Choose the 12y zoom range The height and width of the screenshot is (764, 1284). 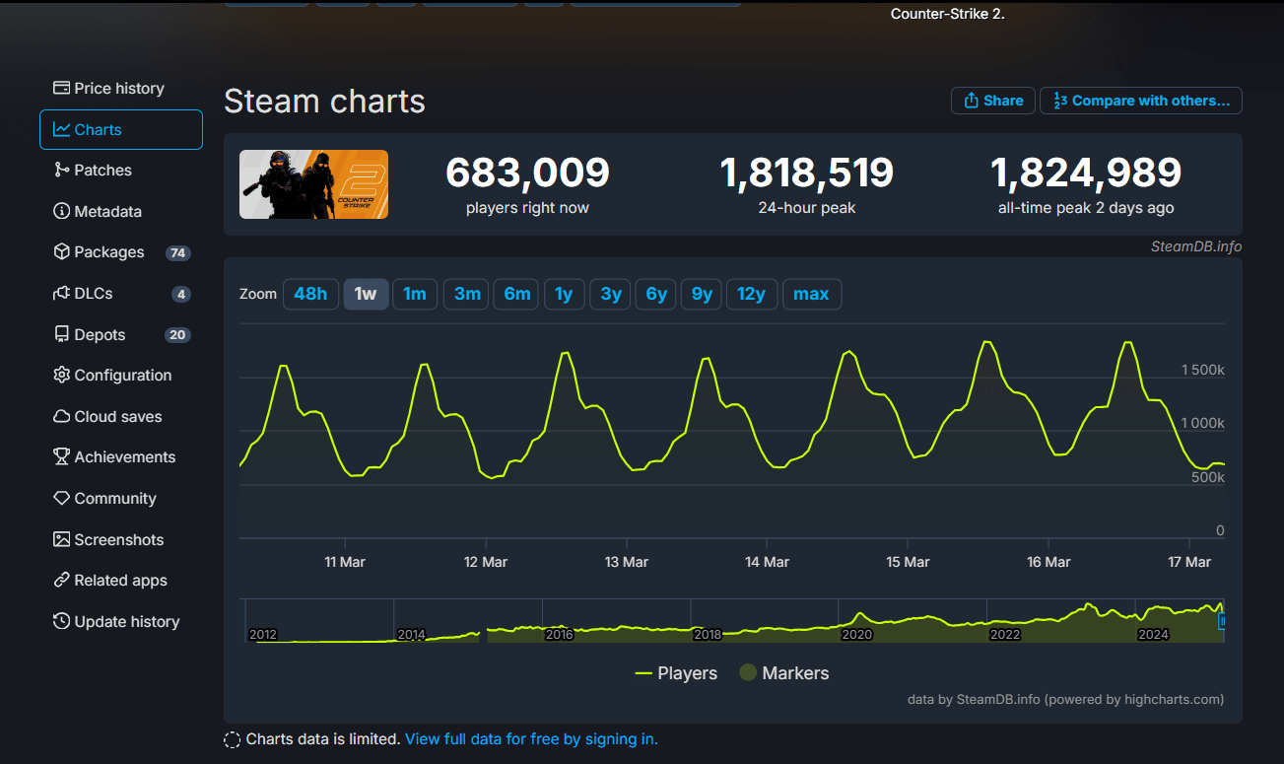[752, 294]
